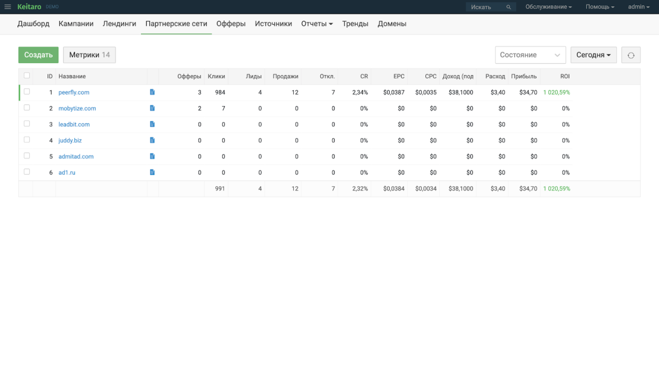This screenshot has width=659, height=377.
Task: Sort table by ROI column header
Action: [564, 76]
